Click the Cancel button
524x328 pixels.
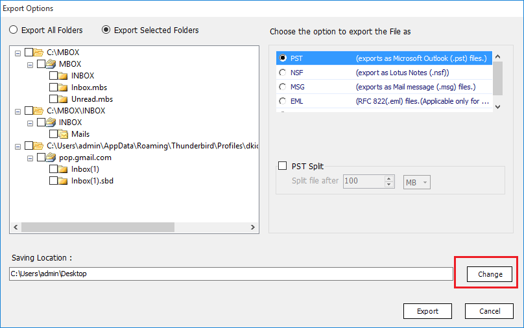coord(489,311)
